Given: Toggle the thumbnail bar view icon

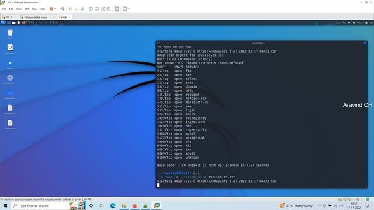Looking at the screenshot, I should [96, 9].
